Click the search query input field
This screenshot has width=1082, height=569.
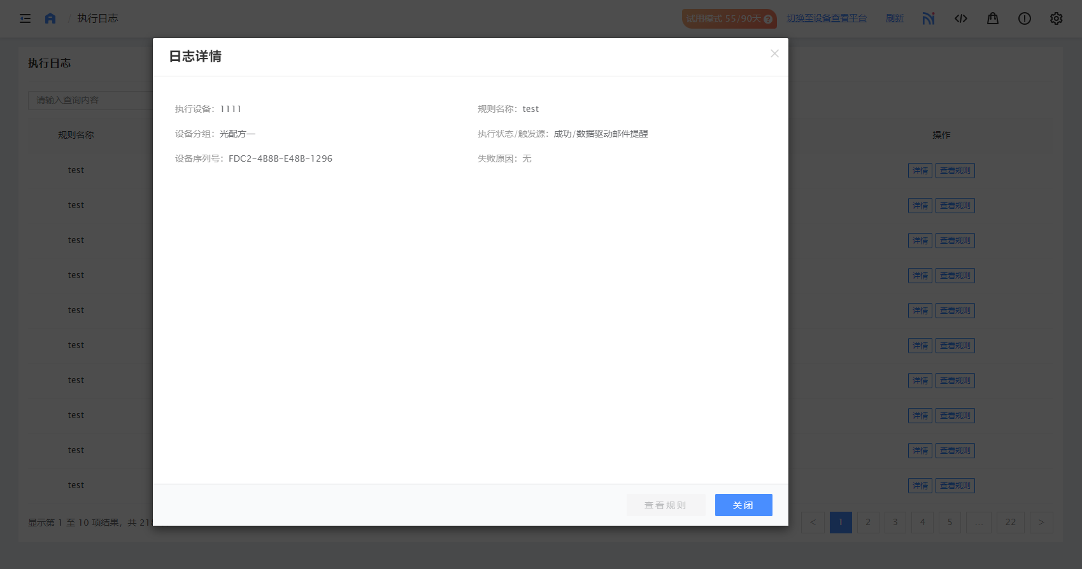click(89, 100)
